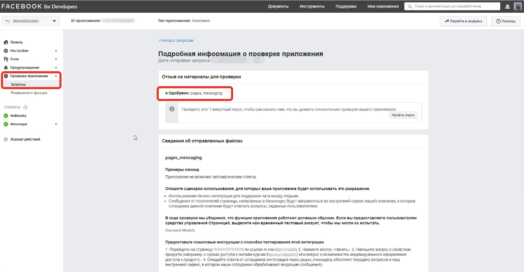Click the Webhooks green check icon

tap(6, 116)
